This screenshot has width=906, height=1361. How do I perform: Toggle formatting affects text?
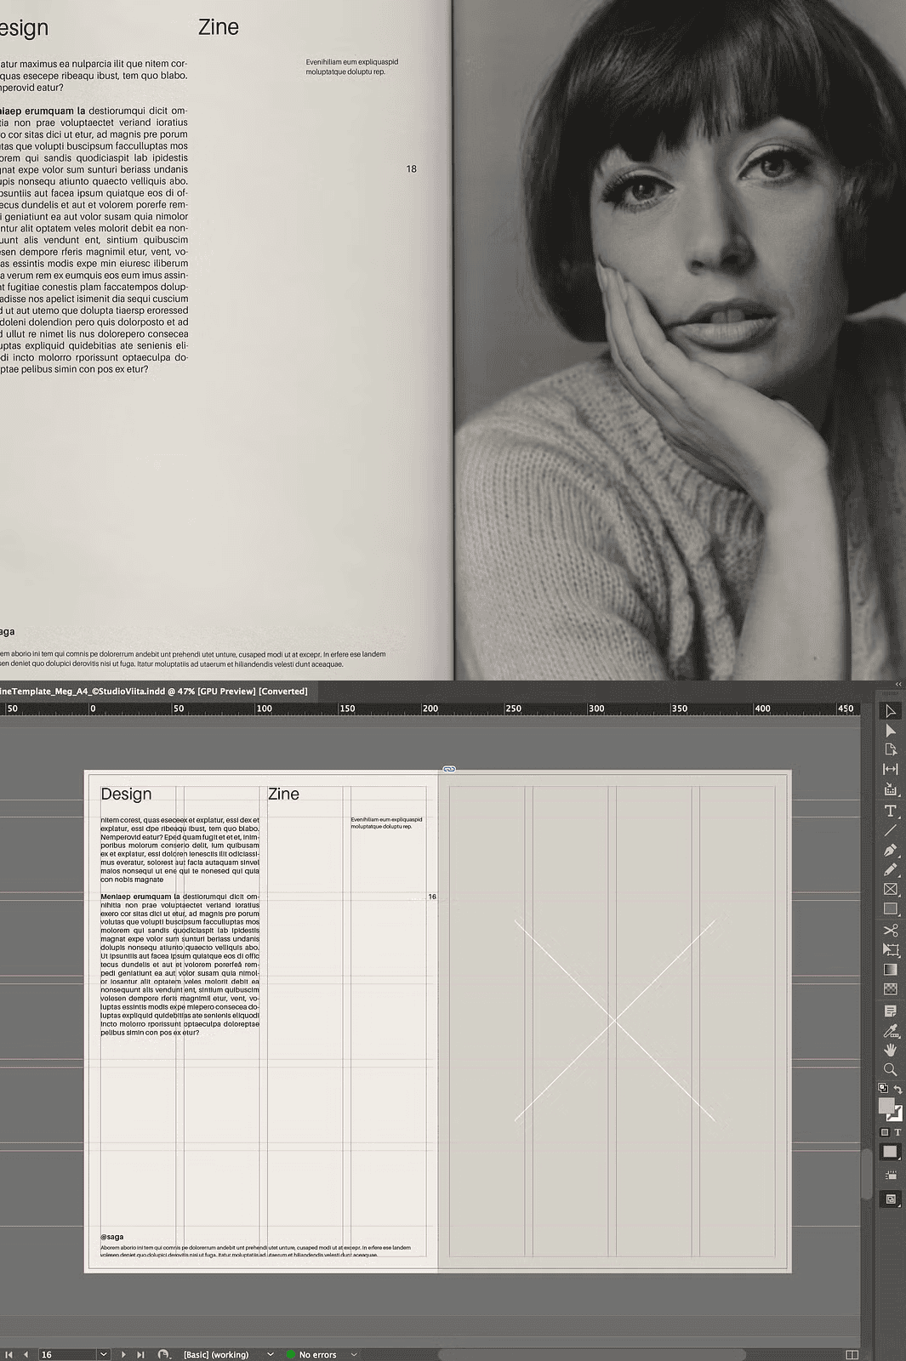[897, 1132]
